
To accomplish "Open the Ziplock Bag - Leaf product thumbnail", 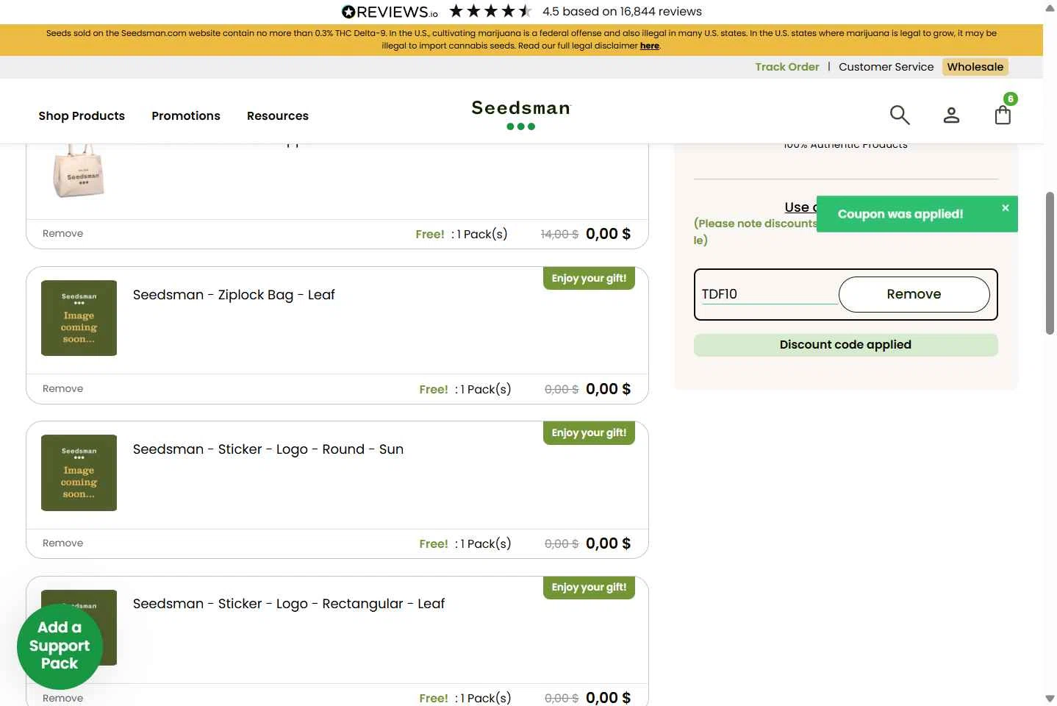I will coord(79,318).
